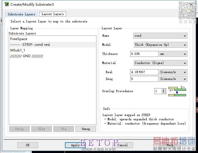Click the Help button
This screenshot has height=153, width=198.
pyautogui.click(x=170, y=145)
